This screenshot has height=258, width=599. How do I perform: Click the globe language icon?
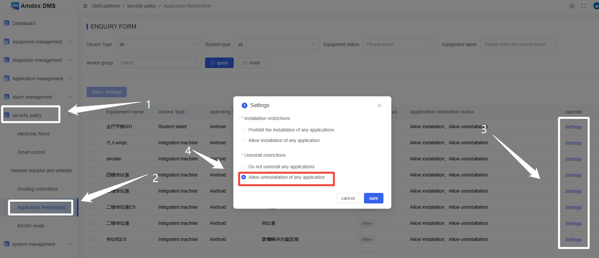click(572, 6)
